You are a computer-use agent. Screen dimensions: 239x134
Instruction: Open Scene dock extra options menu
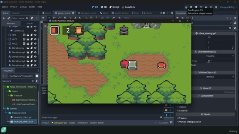[x=37, y=18]
